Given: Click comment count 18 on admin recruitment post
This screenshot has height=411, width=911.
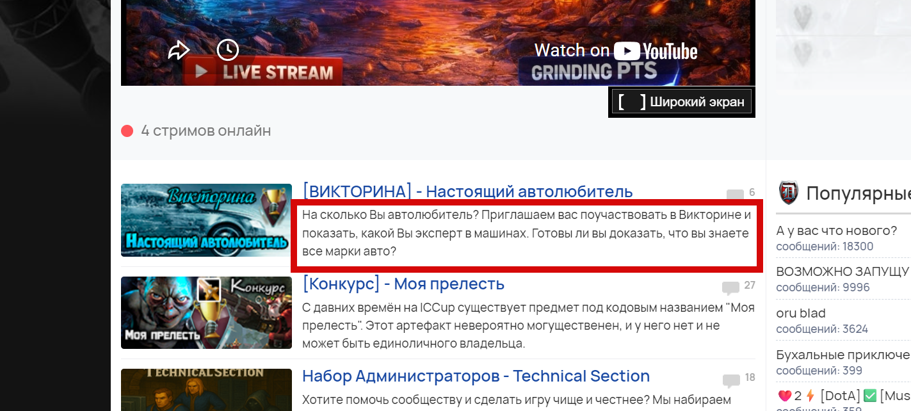Looking at the screenshot, I should [x=750, y=377].
